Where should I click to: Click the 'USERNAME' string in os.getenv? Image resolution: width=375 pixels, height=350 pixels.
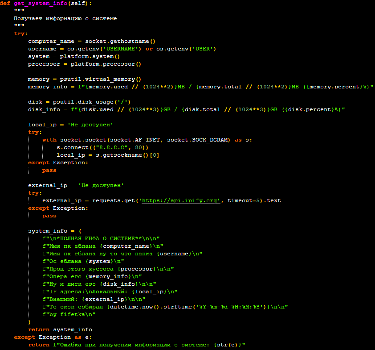coord(122,49)
